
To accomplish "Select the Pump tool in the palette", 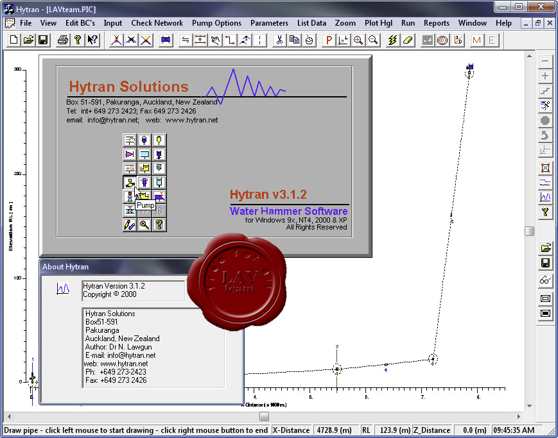I will tap(130, 183).
